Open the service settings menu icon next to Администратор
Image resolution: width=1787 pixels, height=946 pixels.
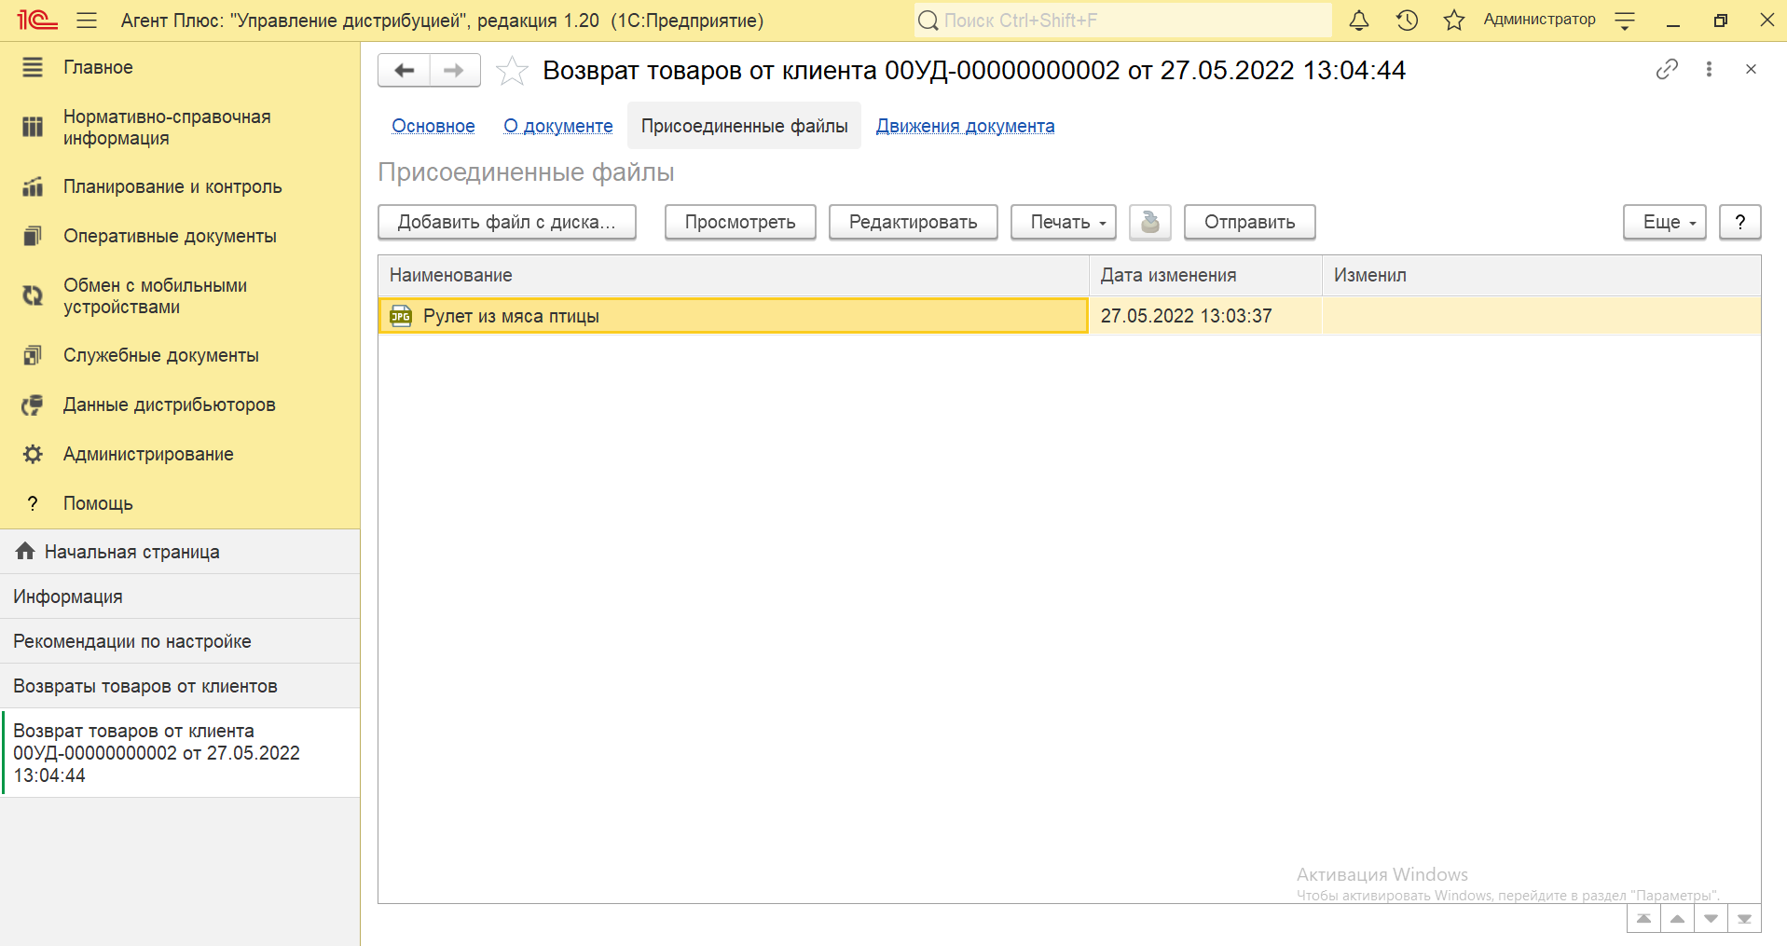click(1625, 20)
